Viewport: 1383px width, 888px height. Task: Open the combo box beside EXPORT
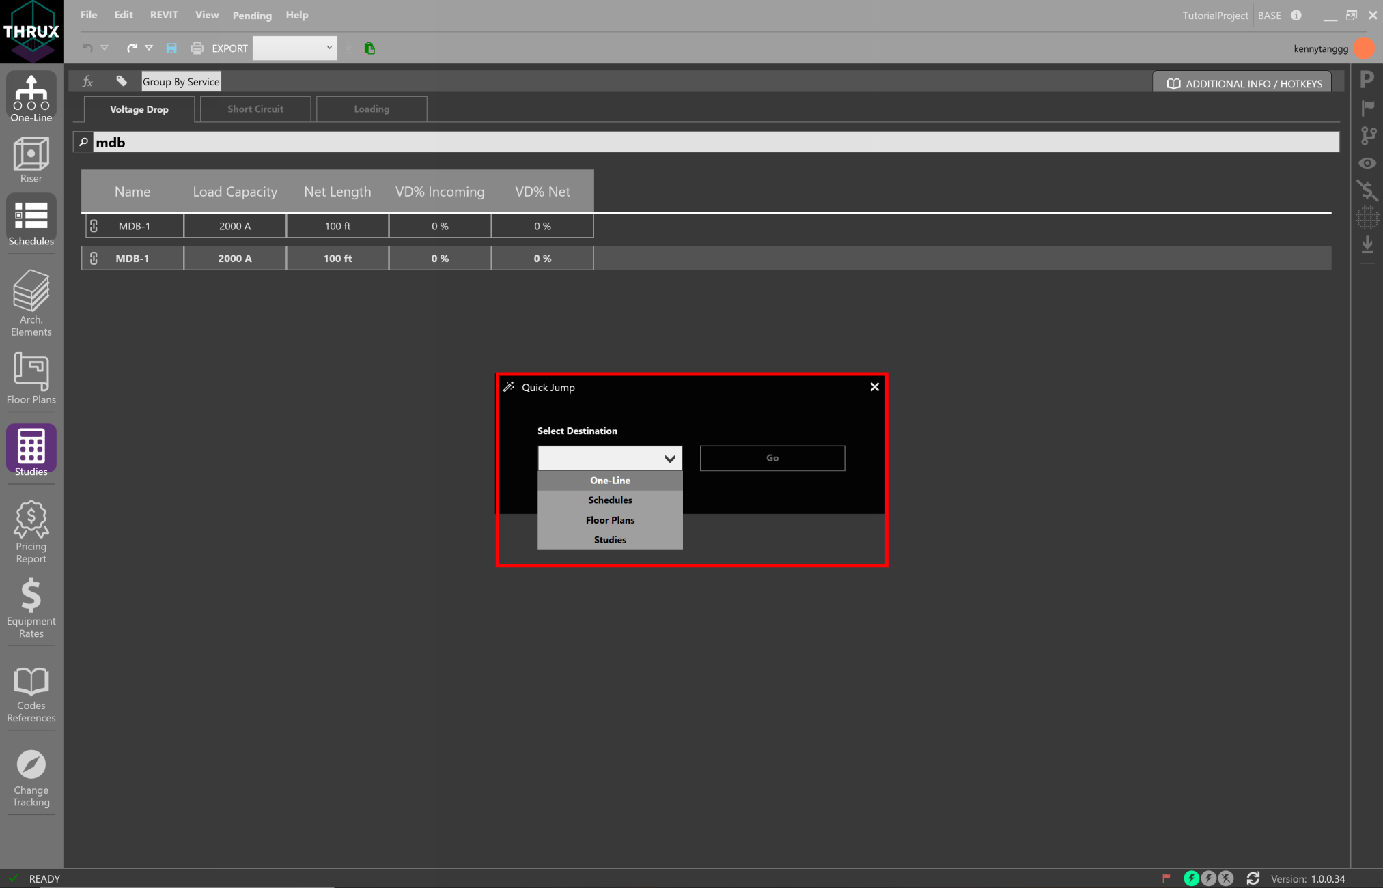click(294, 48)
